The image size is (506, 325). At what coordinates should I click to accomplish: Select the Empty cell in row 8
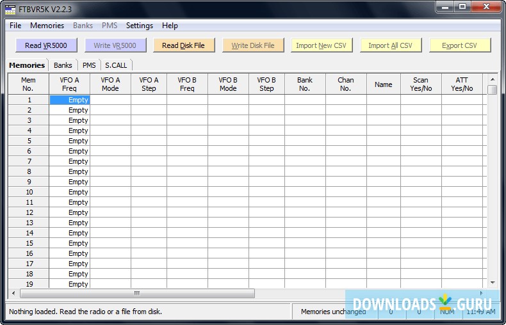[69, 171]
